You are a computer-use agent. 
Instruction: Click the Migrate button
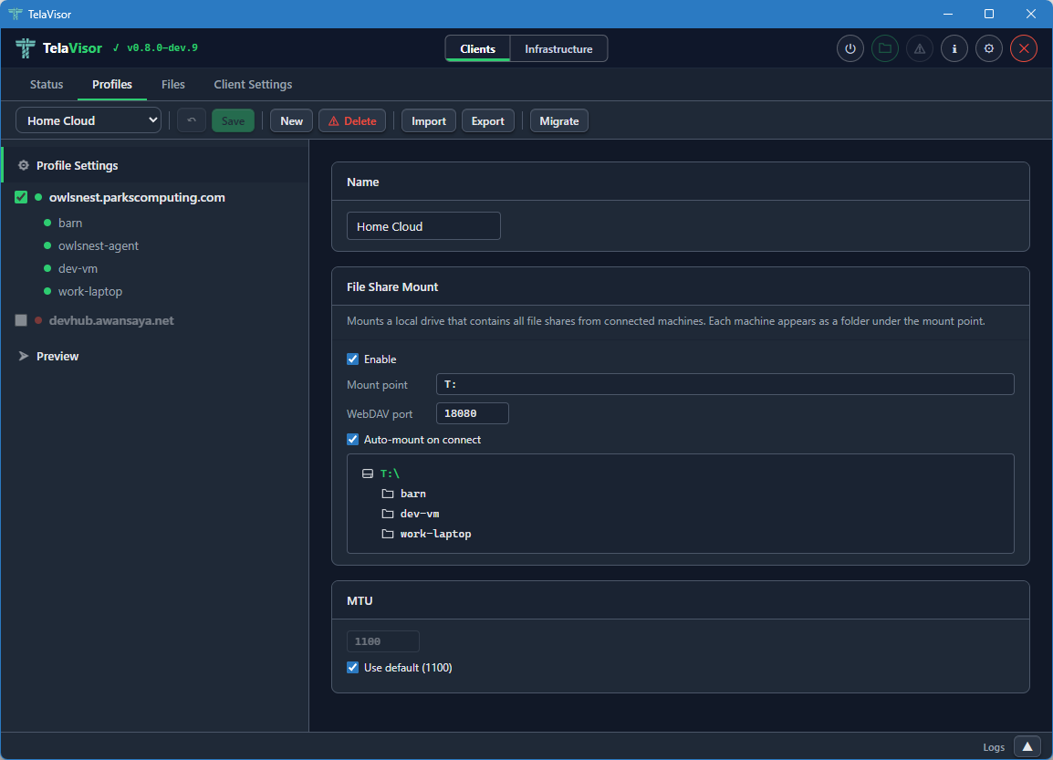pyautogui.click(x=558, y=120)
